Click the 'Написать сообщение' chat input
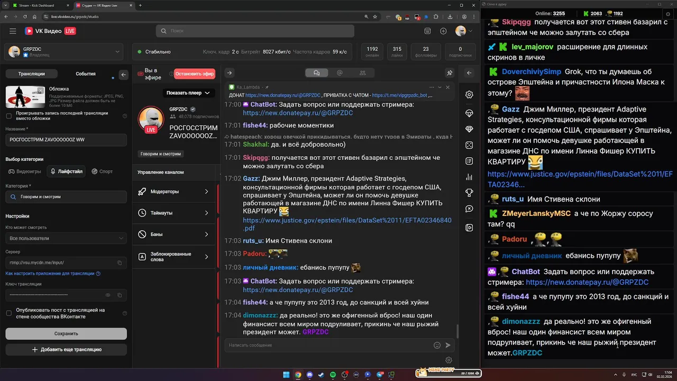Viewport: 677px width, 381px height. 328,345
